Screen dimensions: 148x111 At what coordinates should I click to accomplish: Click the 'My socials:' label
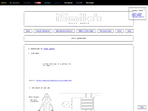(x=15, y=3)
